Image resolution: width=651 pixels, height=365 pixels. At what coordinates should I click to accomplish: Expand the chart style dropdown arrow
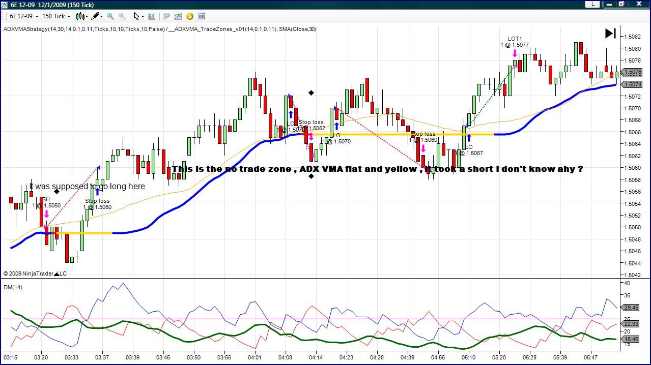pyautogui.click(x=87, y=16)
